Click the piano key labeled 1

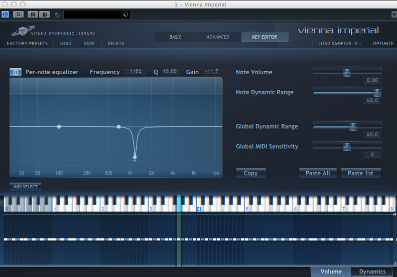tap(55, 209)
